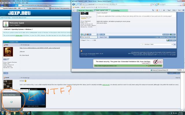Click Stan's UPS avatar image
185x115 pixels.
pos(8,52)
